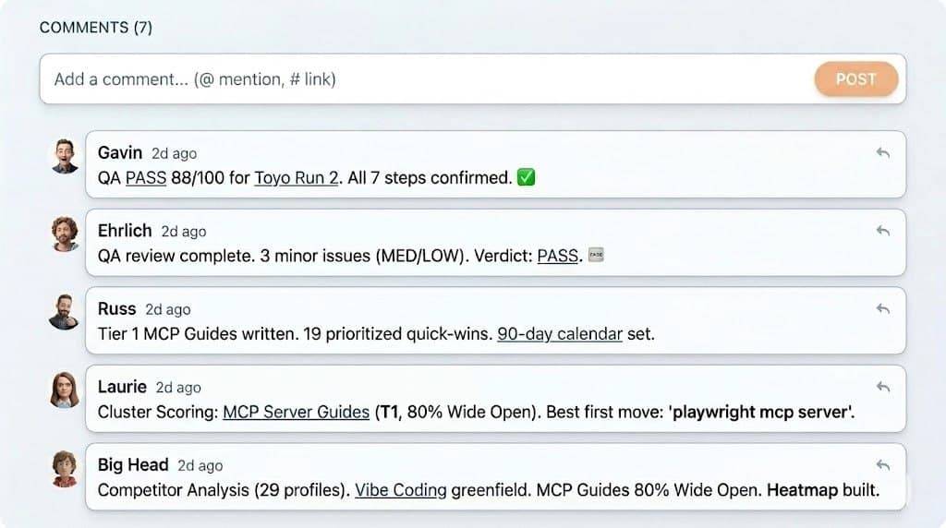Open Russ's avatar image
Screen dimensions: 946x528
point(65,312)
